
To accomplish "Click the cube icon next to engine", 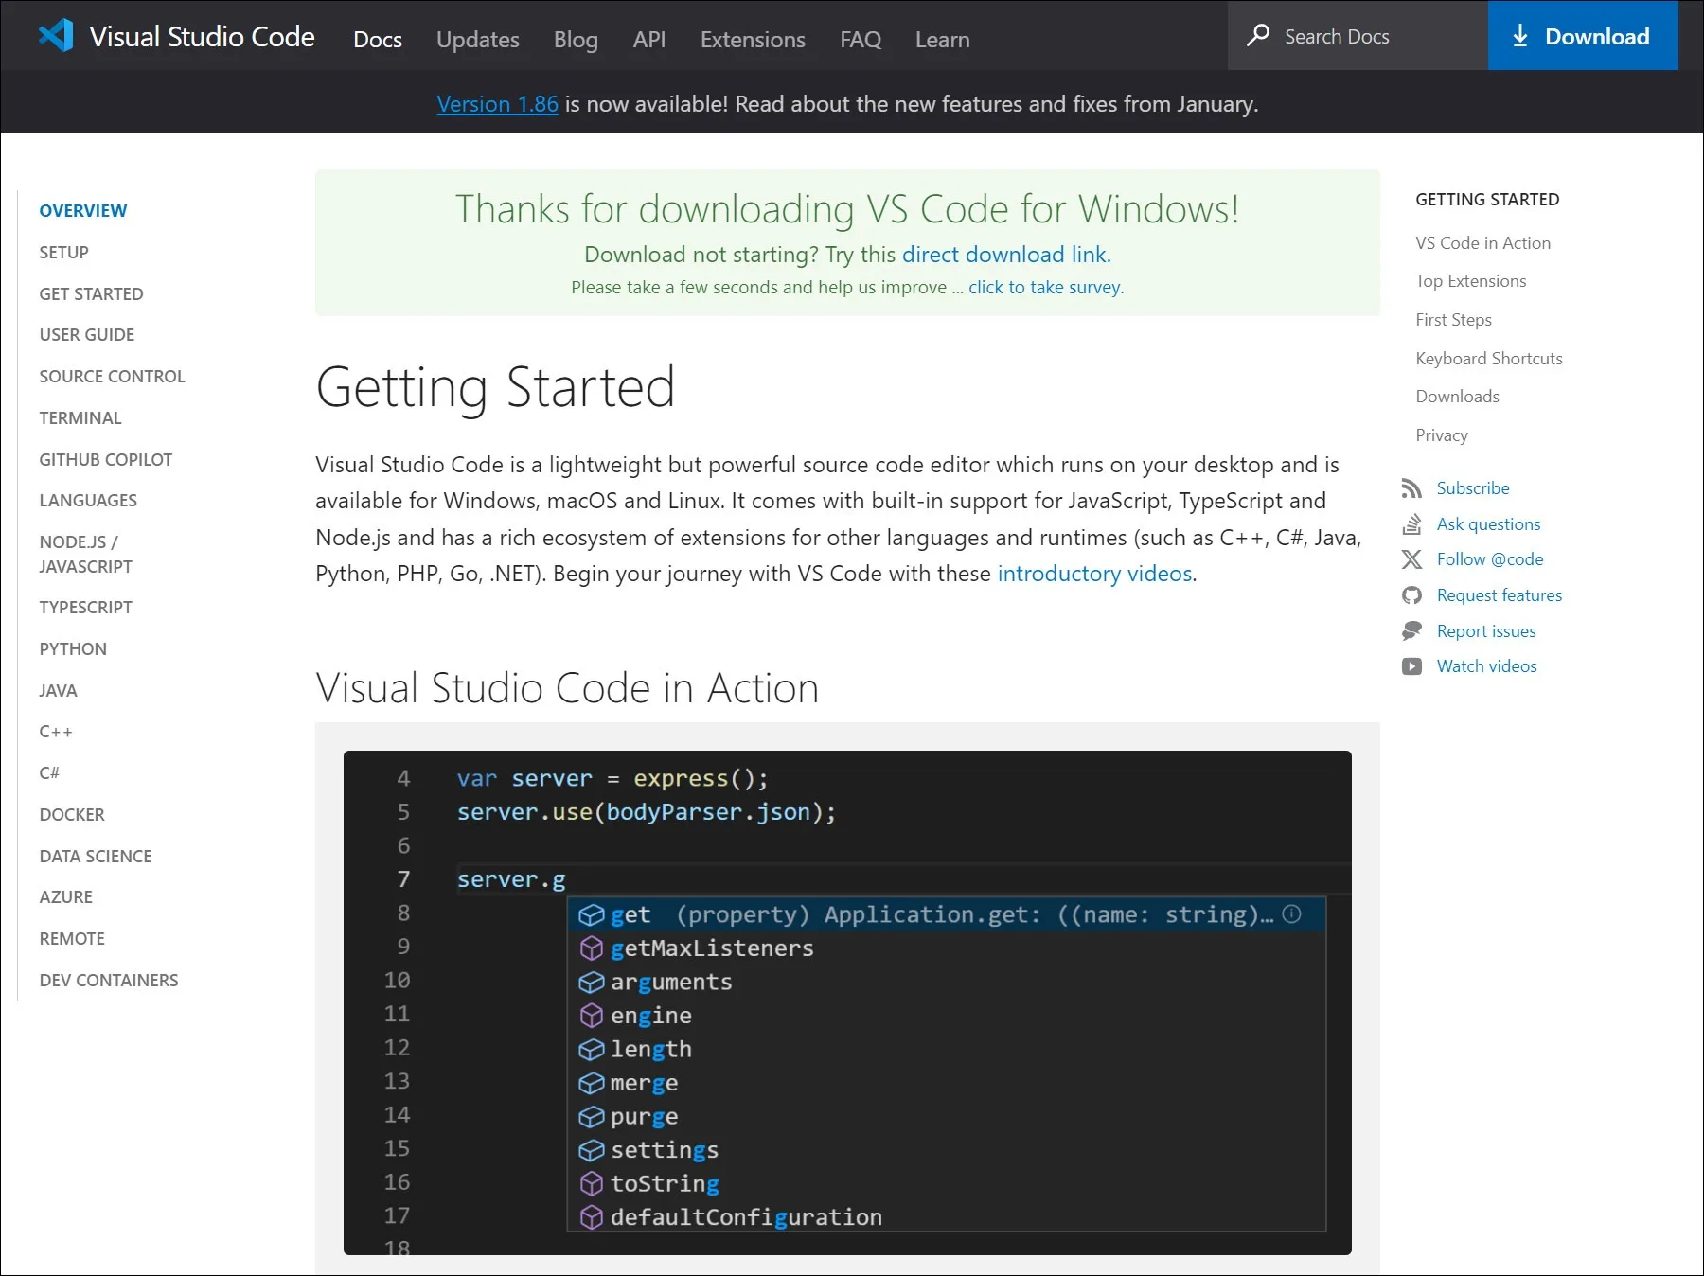I will [x=592, y=1016].
